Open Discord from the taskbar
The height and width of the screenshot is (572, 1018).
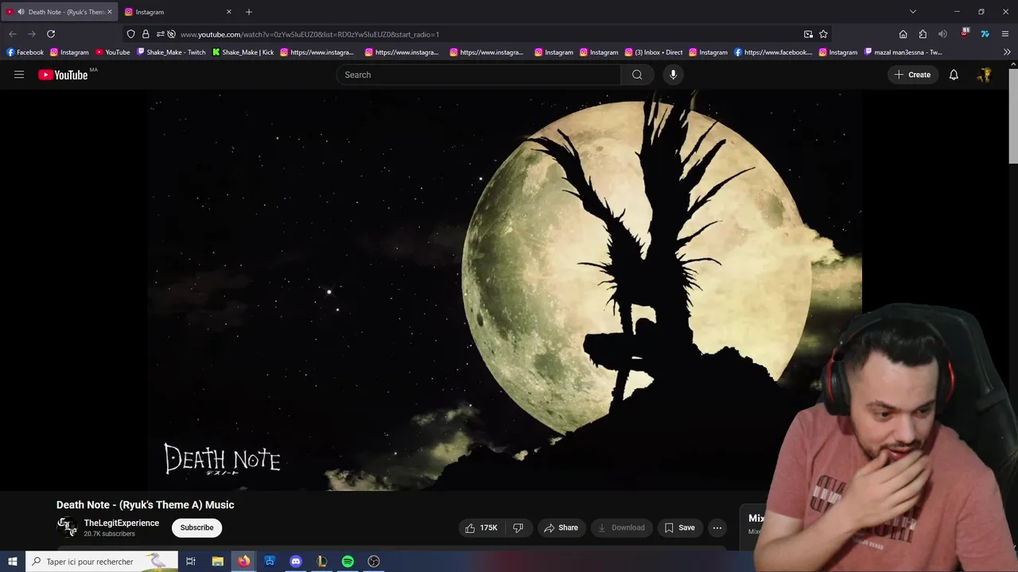click(x=296, y=561)
